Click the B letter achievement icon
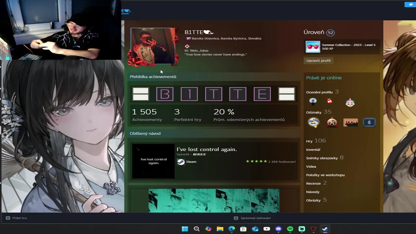The height and width of the screenshot is (234, 416). (165, 94)
